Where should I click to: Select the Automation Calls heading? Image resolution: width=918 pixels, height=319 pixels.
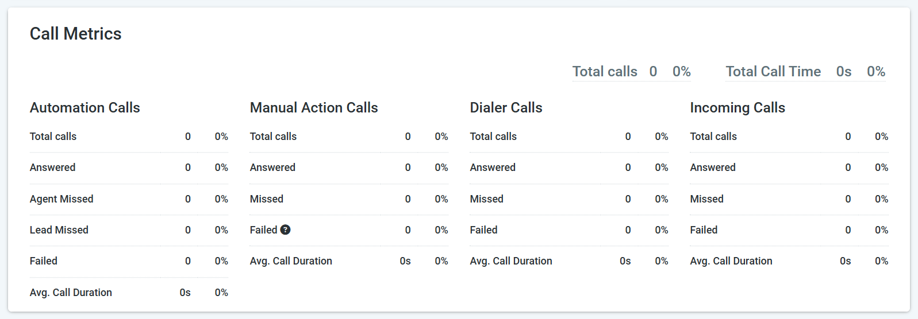[x=85, y=108]
